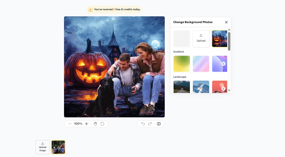Screen dimensions: 285x157
Task: Redo the last edit
Action: point(150,124)
